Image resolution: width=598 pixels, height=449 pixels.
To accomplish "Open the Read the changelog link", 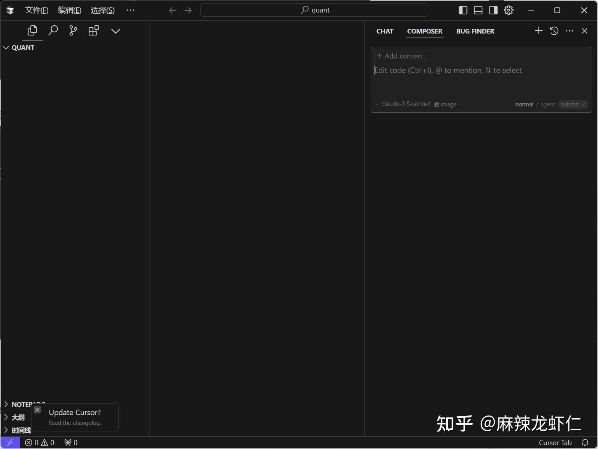I will coord(75,423).
